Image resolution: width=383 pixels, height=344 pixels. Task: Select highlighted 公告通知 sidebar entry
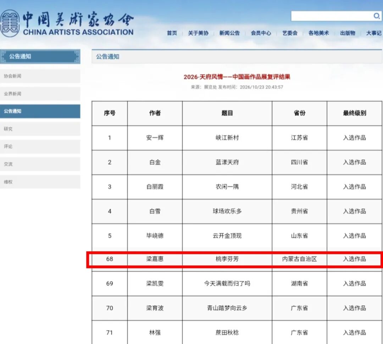(x=40, y=111)
